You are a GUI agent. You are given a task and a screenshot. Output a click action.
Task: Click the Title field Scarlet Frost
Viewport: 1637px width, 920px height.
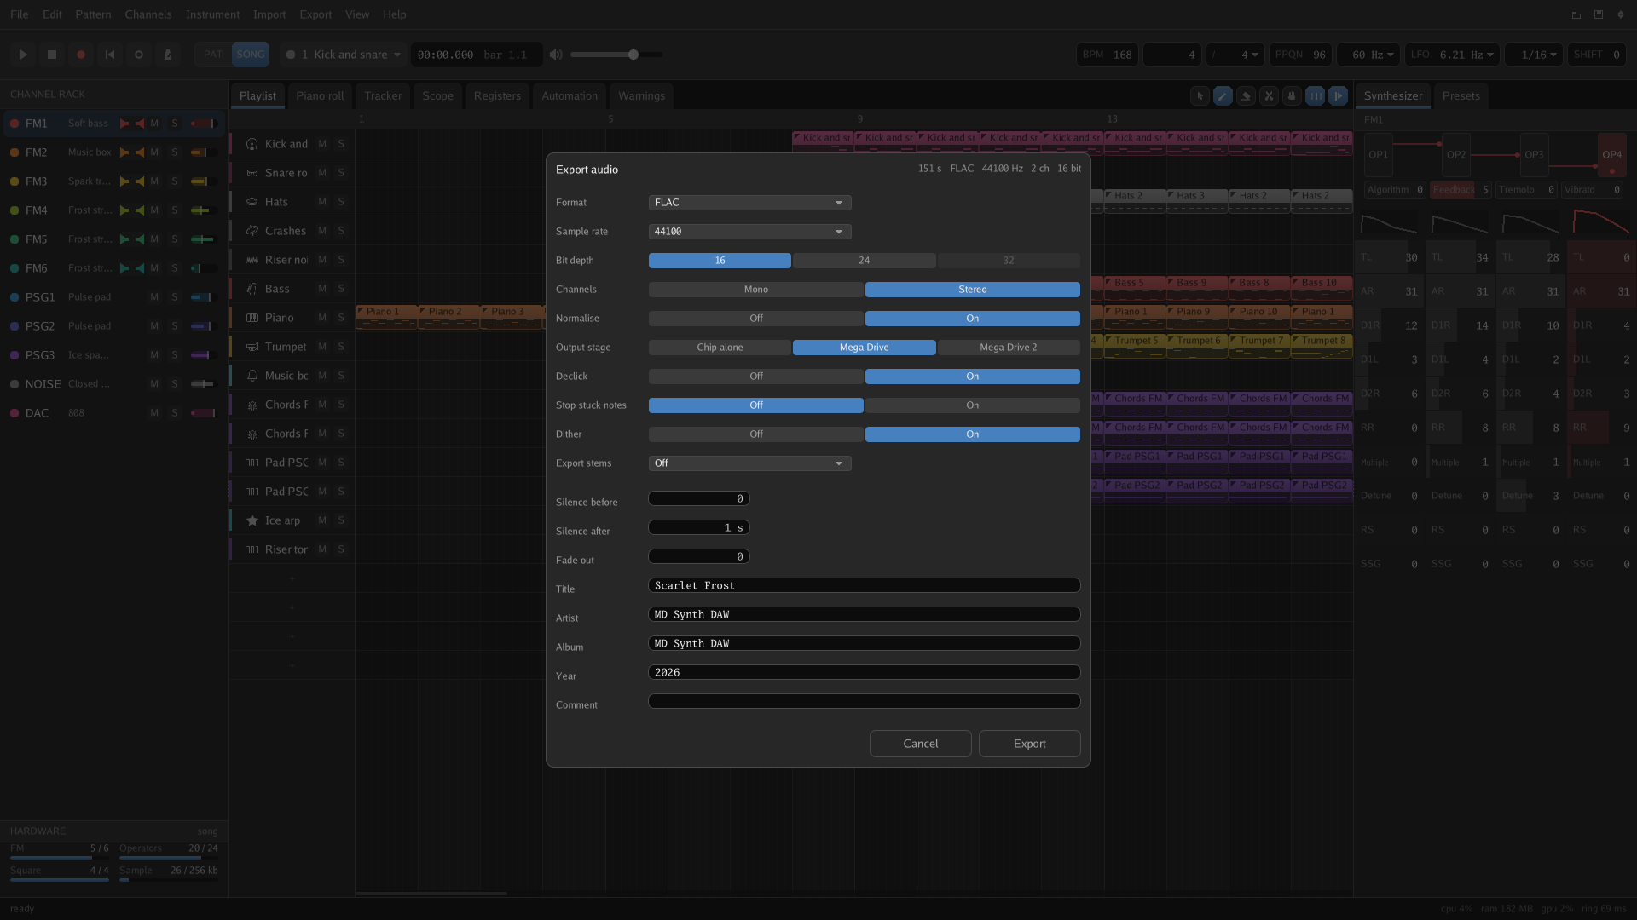pos(865,586)
